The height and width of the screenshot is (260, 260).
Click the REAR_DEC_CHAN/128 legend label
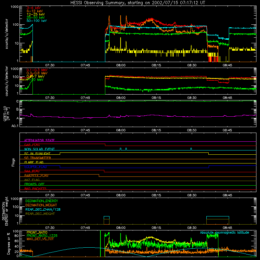point(43,209)
